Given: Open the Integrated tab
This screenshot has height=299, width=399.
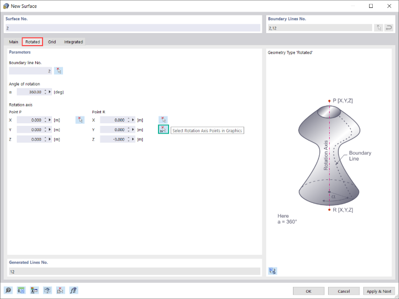Looking at the screenshot, I should click(x=73, y=41).
